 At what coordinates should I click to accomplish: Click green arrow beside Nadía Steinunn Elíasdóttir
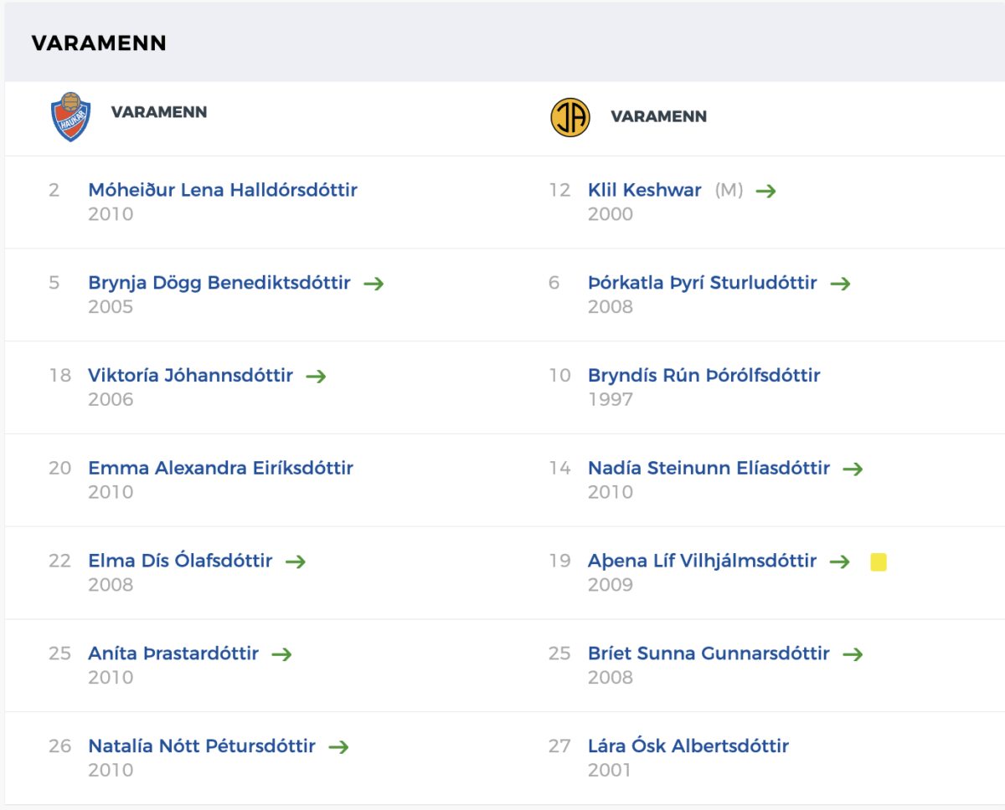tap(853, 469)
